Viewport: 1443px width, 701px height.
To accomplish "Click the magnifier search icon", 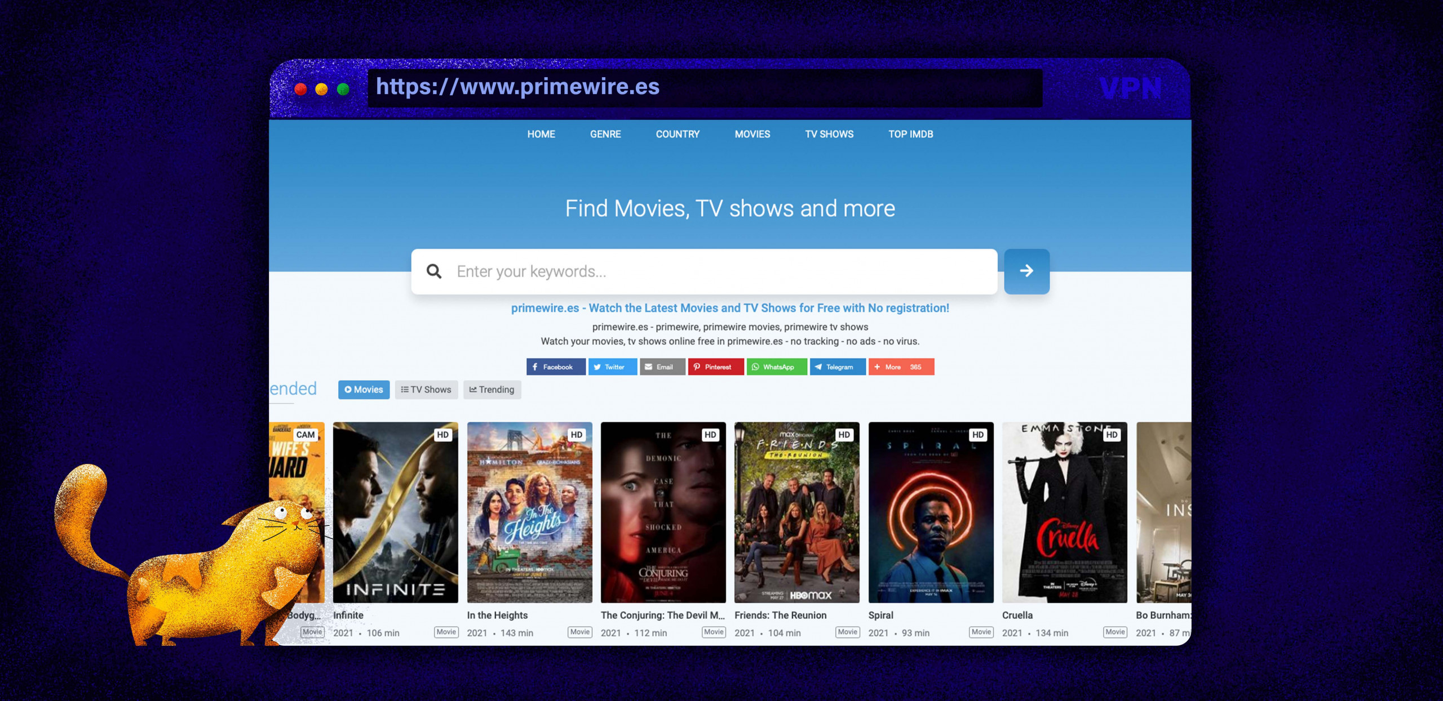I will pyautogui.click(x=433, y=271).
